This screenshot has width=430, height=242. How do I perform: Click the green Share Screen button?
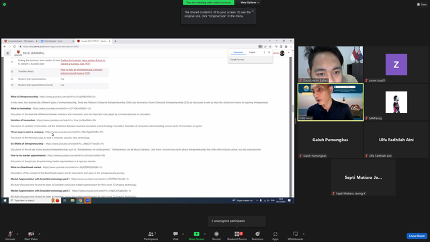point(196,235)
